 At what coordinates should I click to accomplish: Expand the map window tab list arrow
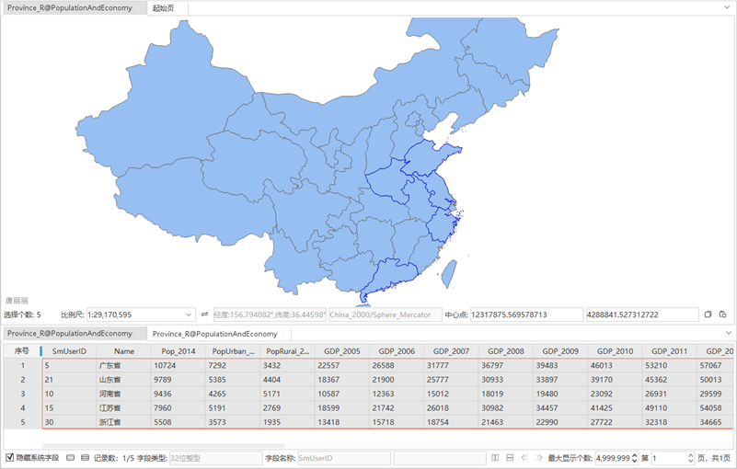[x=729, y=8]
